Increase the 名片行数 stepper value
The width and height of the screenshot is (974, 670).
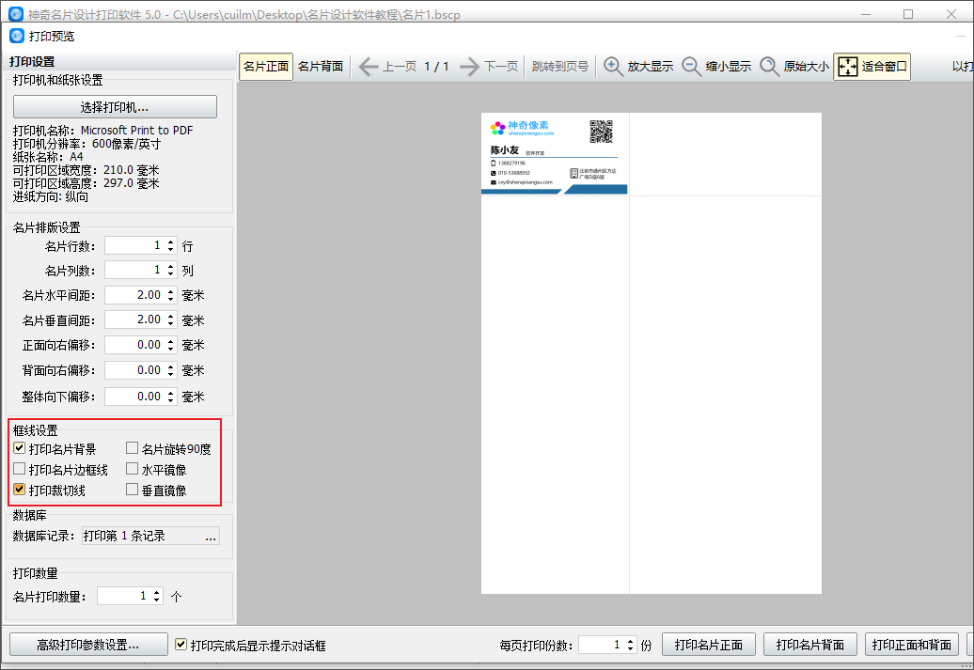coord(171,242)
